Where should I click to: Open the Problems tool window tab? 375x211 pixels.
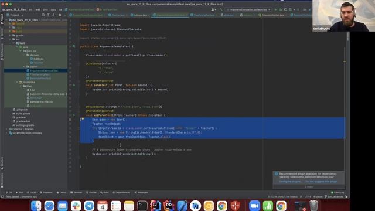coord(46,192)
